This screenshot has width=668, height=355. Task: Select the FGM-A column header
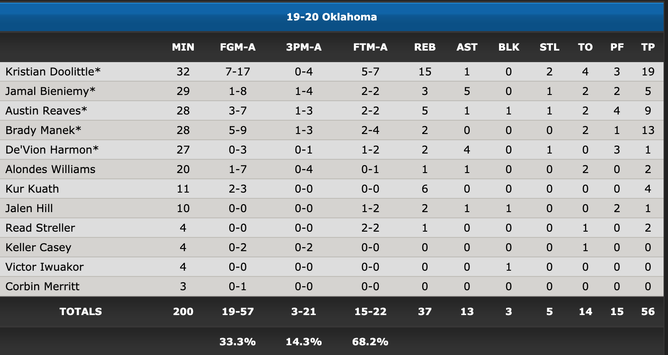pyautogui.click(x=238, y=47)
